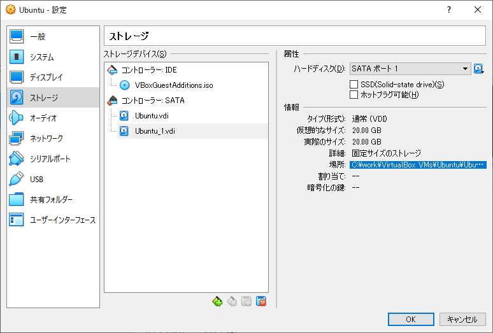Click the 固定サイズのストレージ detail value

coord(387,153)
